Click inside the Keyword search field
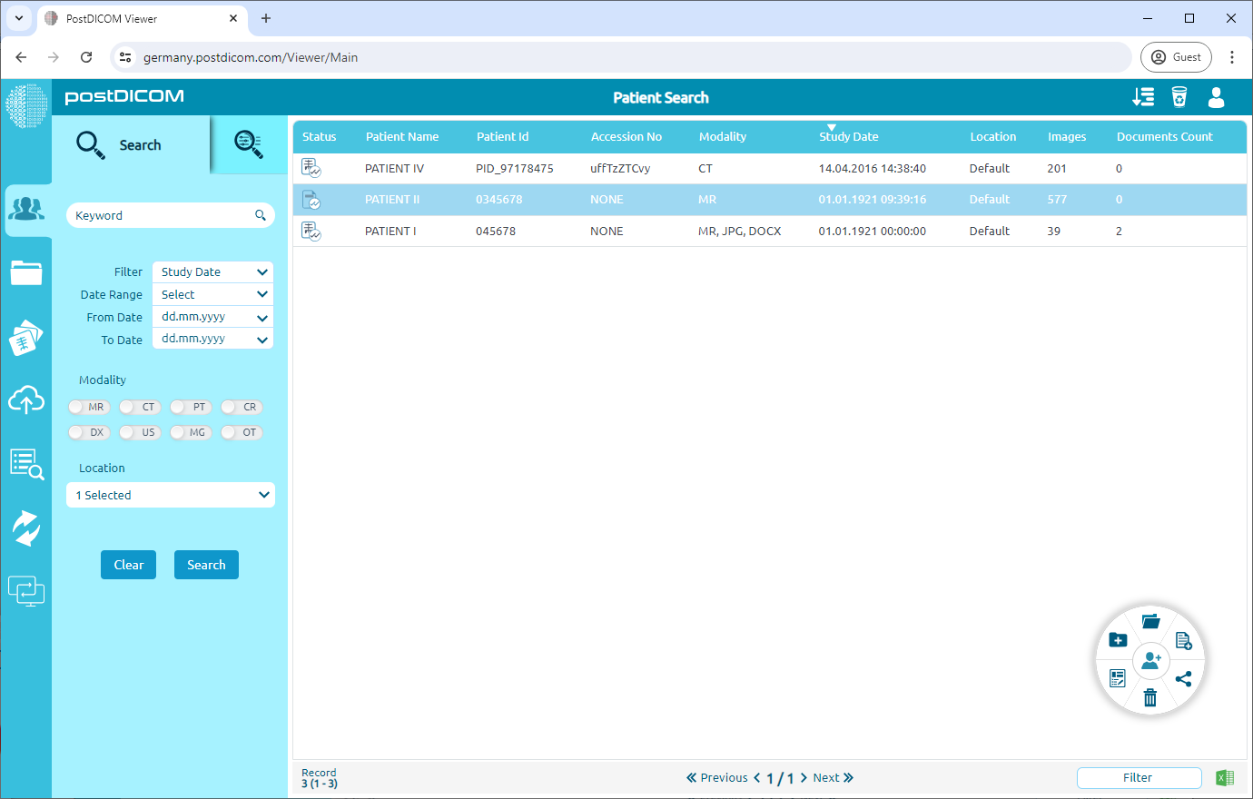This screenshot has width=1253, height=799. point(163,215)
